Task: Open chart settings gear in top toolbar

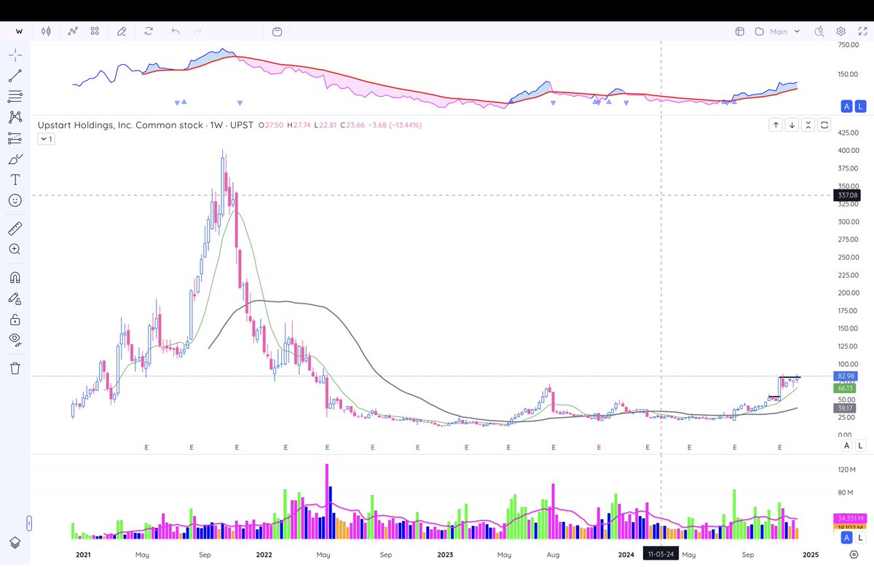Action: tap(840, 31)
